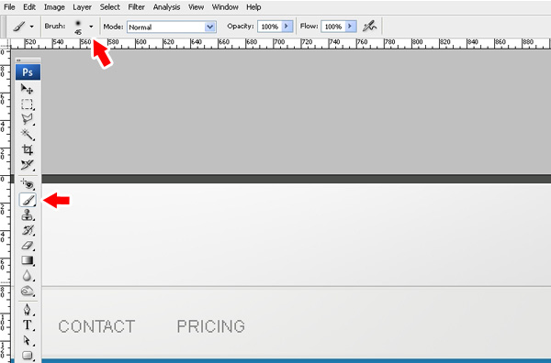Open the Filter menu
The width and height of the screenshot is (551, 363).
136,7
